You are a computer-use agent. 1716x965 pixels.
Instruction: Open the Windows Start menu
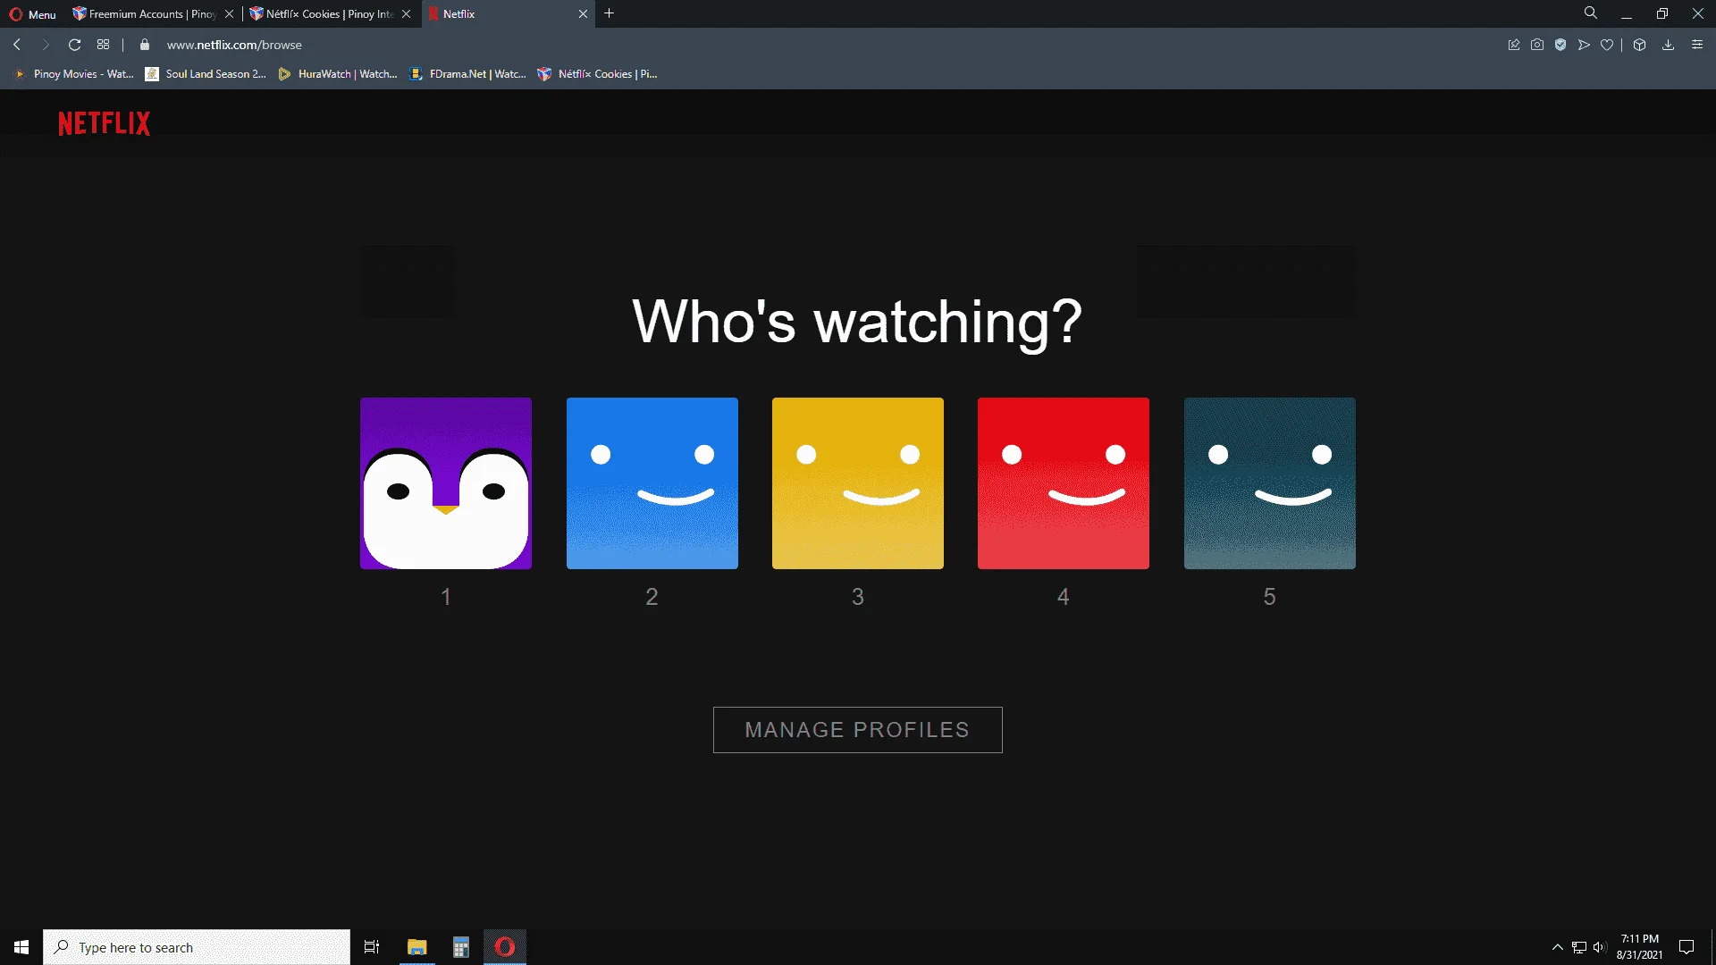tap(21, 947)
